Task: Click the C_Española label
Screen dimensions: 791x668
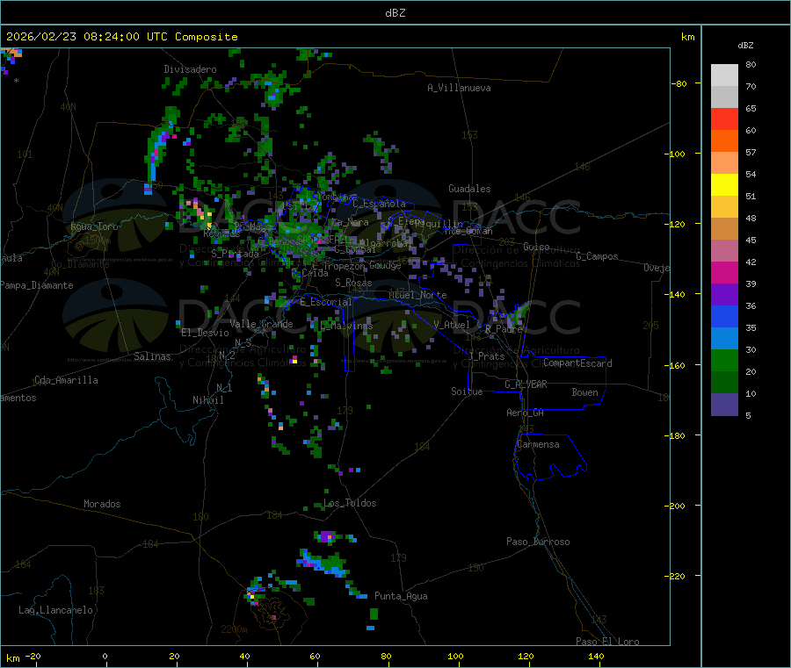Action: (379, 204)
